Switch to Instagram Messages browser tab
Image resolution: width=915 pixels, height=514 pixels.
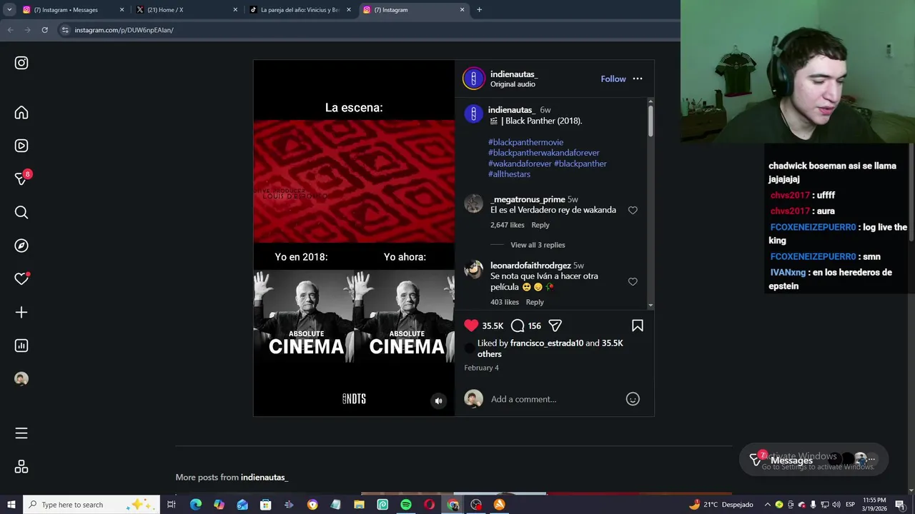pyautogui.click(x=71, y=10)
